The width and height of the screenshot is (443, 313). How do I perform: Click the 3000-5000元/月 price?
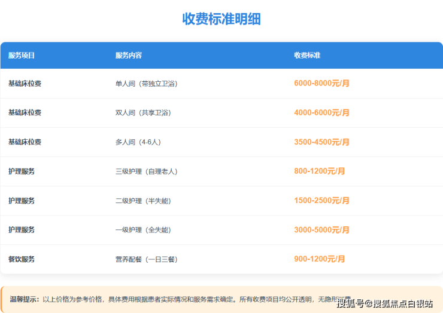click(321, 230)
